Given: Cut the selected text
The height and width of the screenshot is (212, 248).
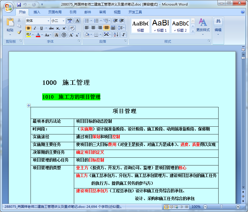Looking at the screenshot, I should tap(19, 20).
